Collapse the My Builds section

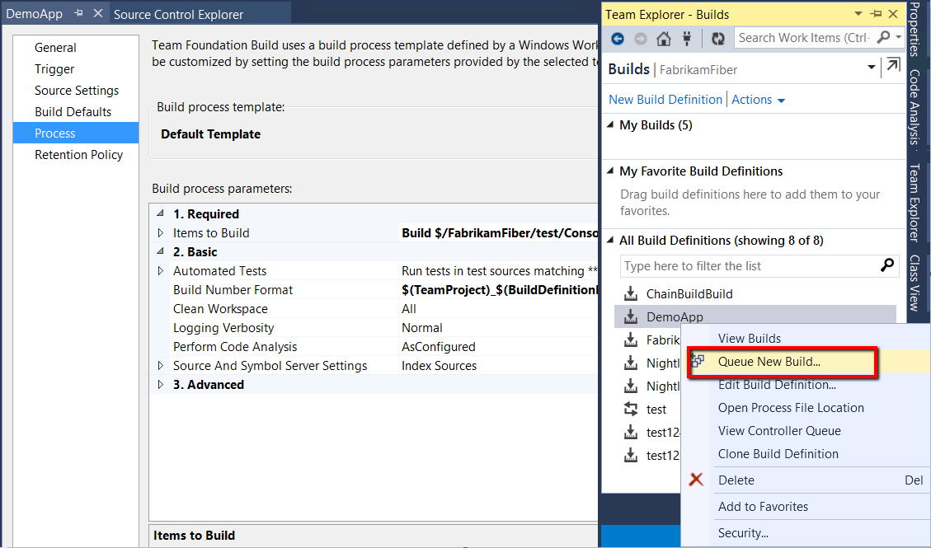click(x=609, y=124)
